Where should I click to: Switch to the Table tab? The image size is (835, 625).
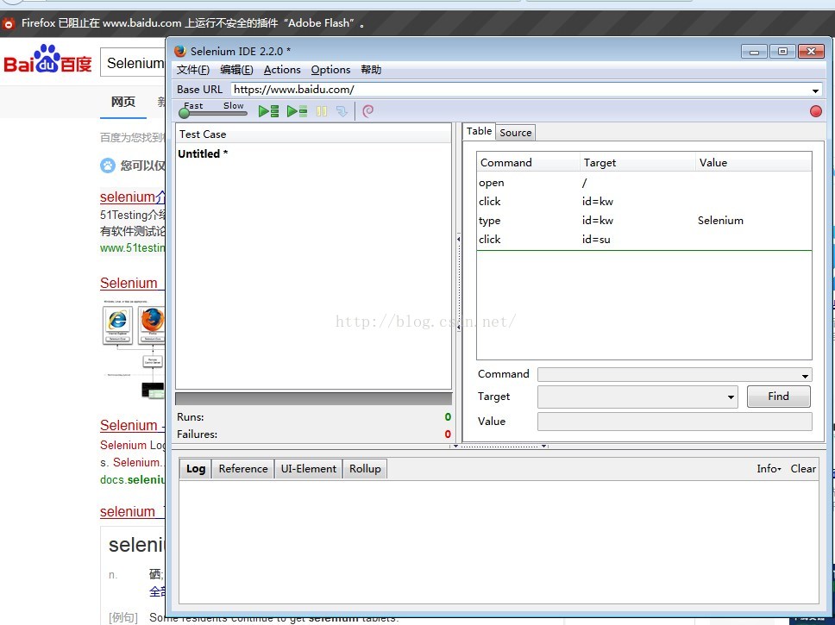click(x=480, y=131)
